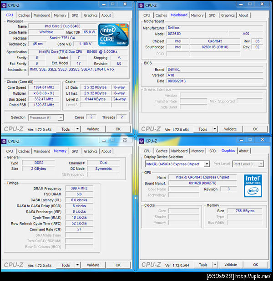Click the Southbridge value 82801JB (ICH10)
The width and height of the screenshot is (273, 281).
point(215,47)
